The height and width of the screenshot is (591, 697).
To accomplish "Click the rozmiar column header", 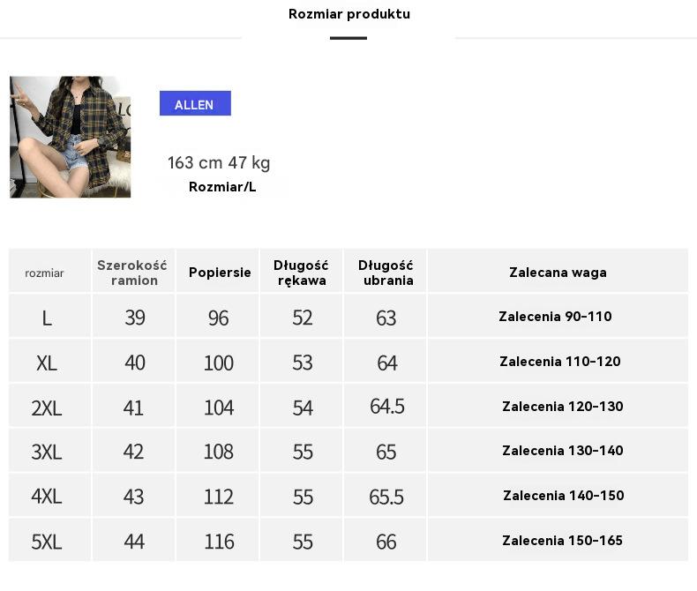I will [x=45, y=273].
